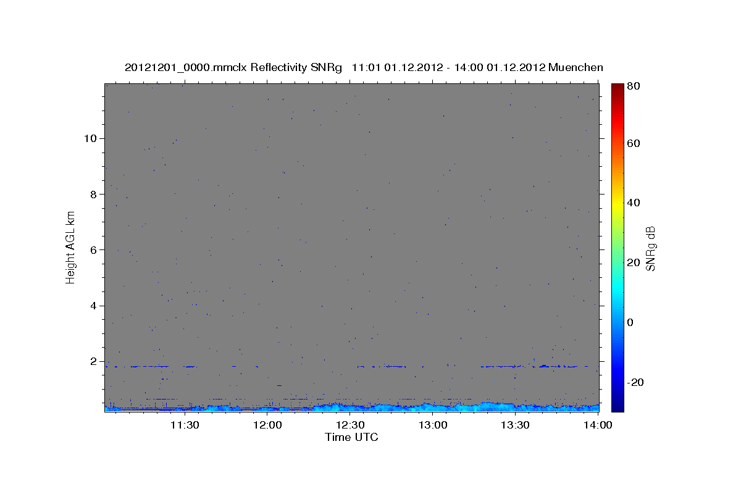This screenshot has width=741, height=494.
Task: Click the 'Time UTC' axis label
Action: click(x=351, y=437)
